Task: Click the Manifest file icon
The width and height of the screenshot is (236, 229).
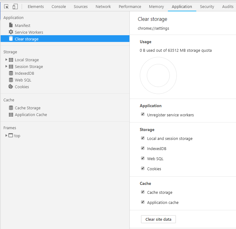Action: 11,25
